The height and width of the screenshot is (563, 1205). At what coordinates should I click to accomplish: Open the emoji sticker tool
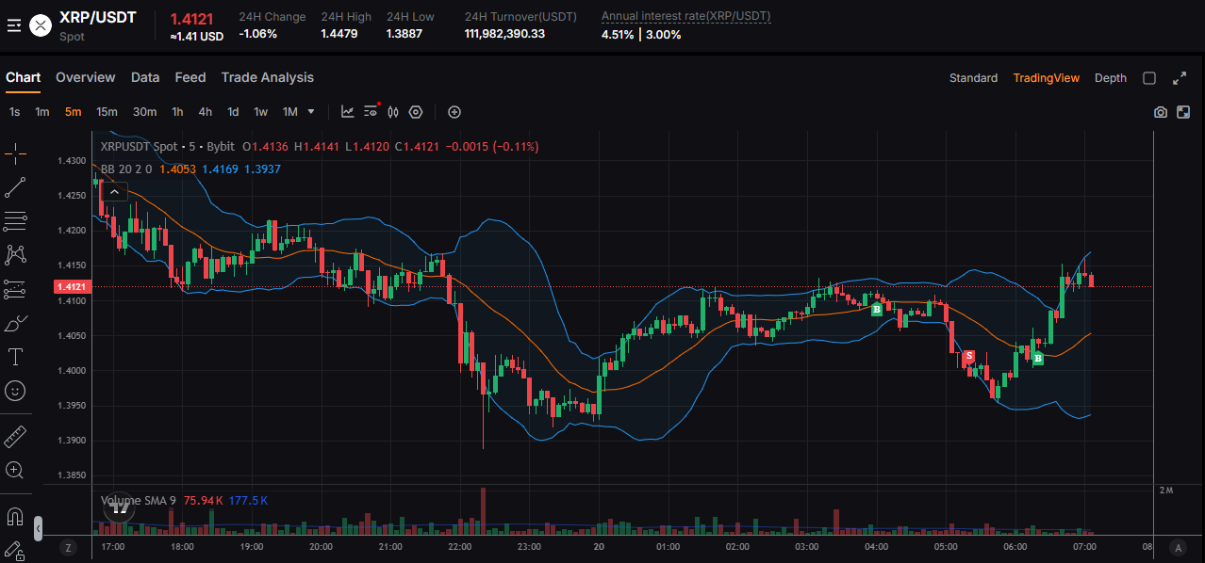[x=15, y=391]
